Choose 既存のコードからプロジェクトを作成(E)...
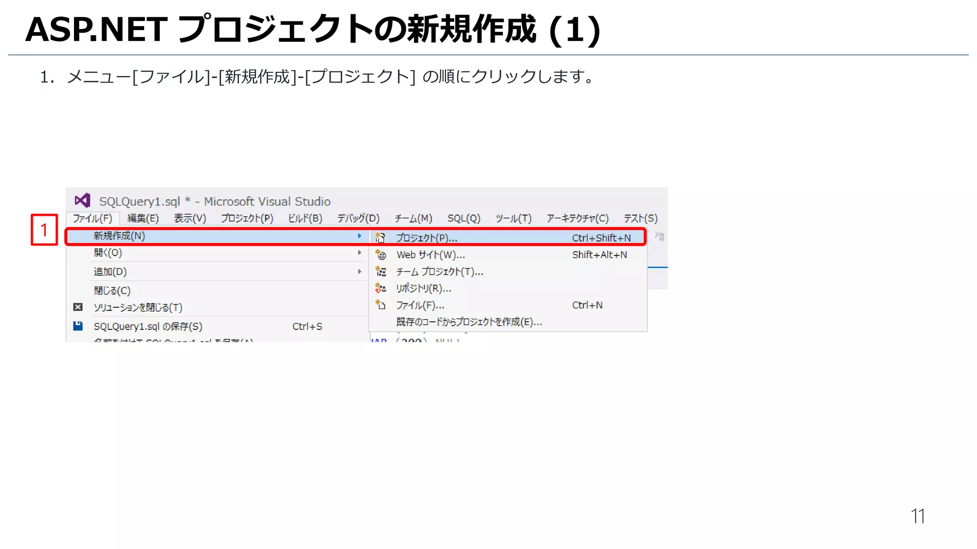This screenshot has height=549, width=977. [x=508, y=322]
